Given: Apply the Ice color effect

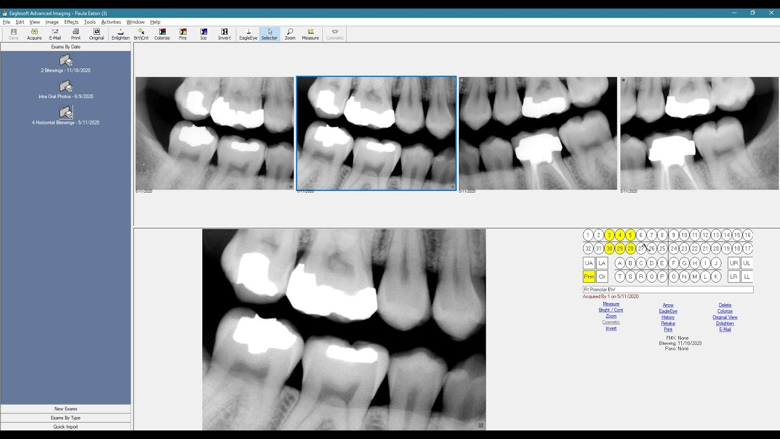Looking at the screenshot, I should [x=204, y=34].
